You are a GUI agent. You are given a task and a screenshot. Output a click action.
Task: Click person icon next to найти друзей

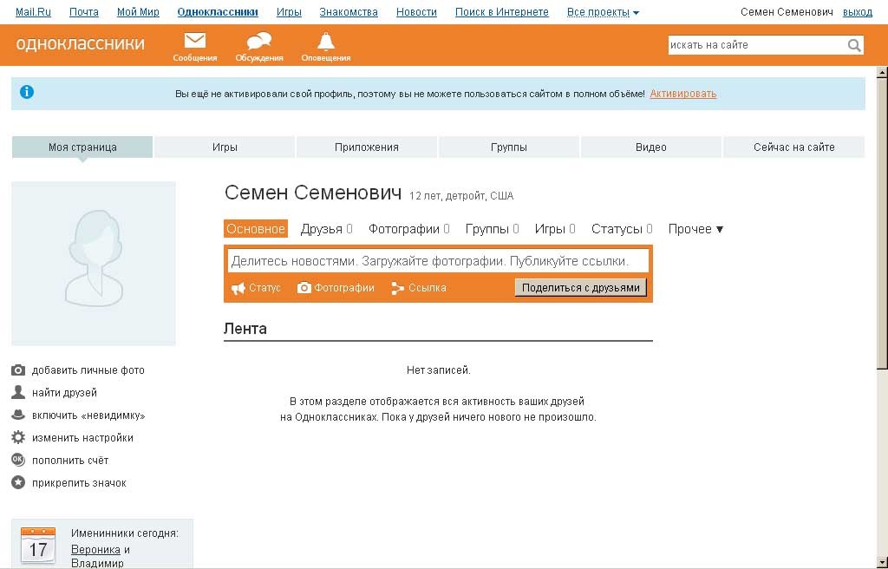pyautogui.click(x=18, y=392)
